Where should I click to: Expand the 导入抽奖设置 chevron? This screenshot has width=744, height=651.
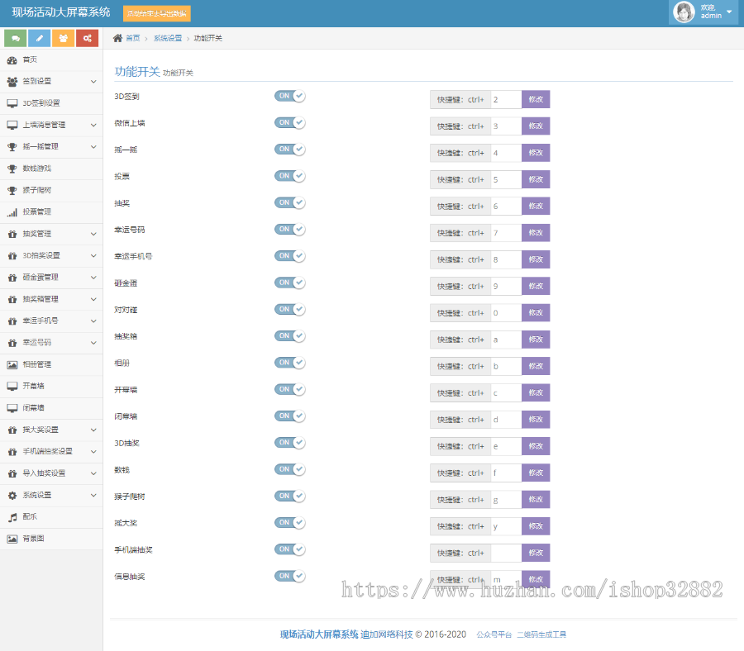93,473
